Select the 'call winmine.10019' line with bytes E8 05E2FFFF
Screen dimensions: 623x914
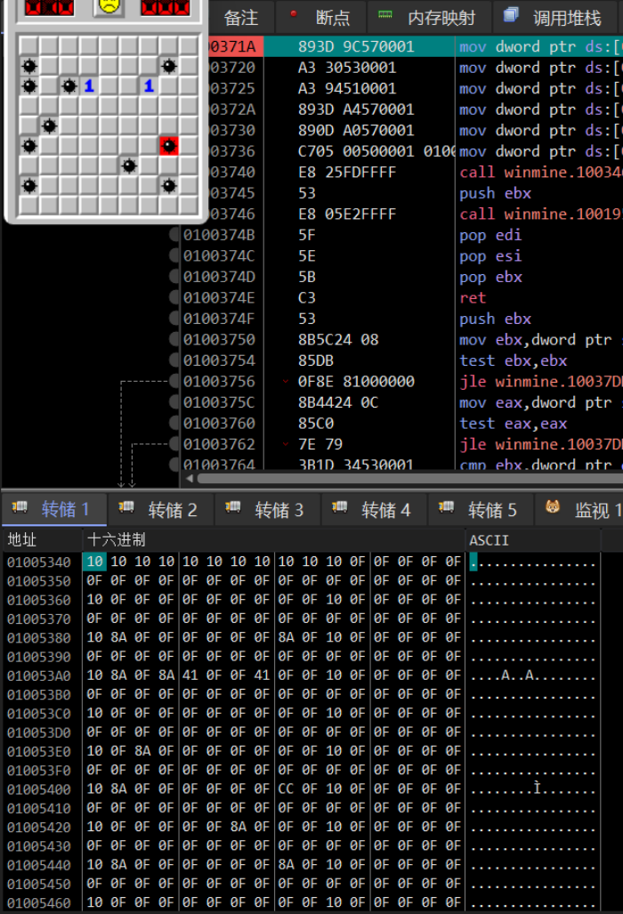tap(415, 214)
